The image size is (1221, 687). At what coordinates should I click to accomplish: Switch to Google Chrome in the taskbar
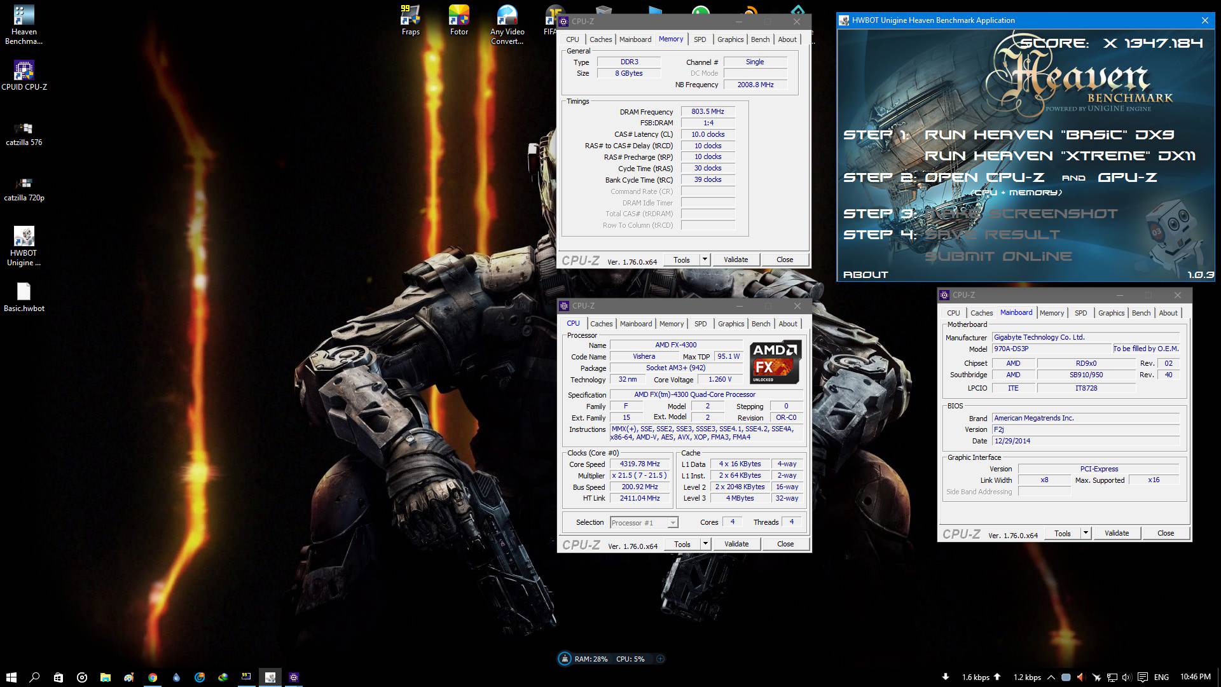(152, 677)
